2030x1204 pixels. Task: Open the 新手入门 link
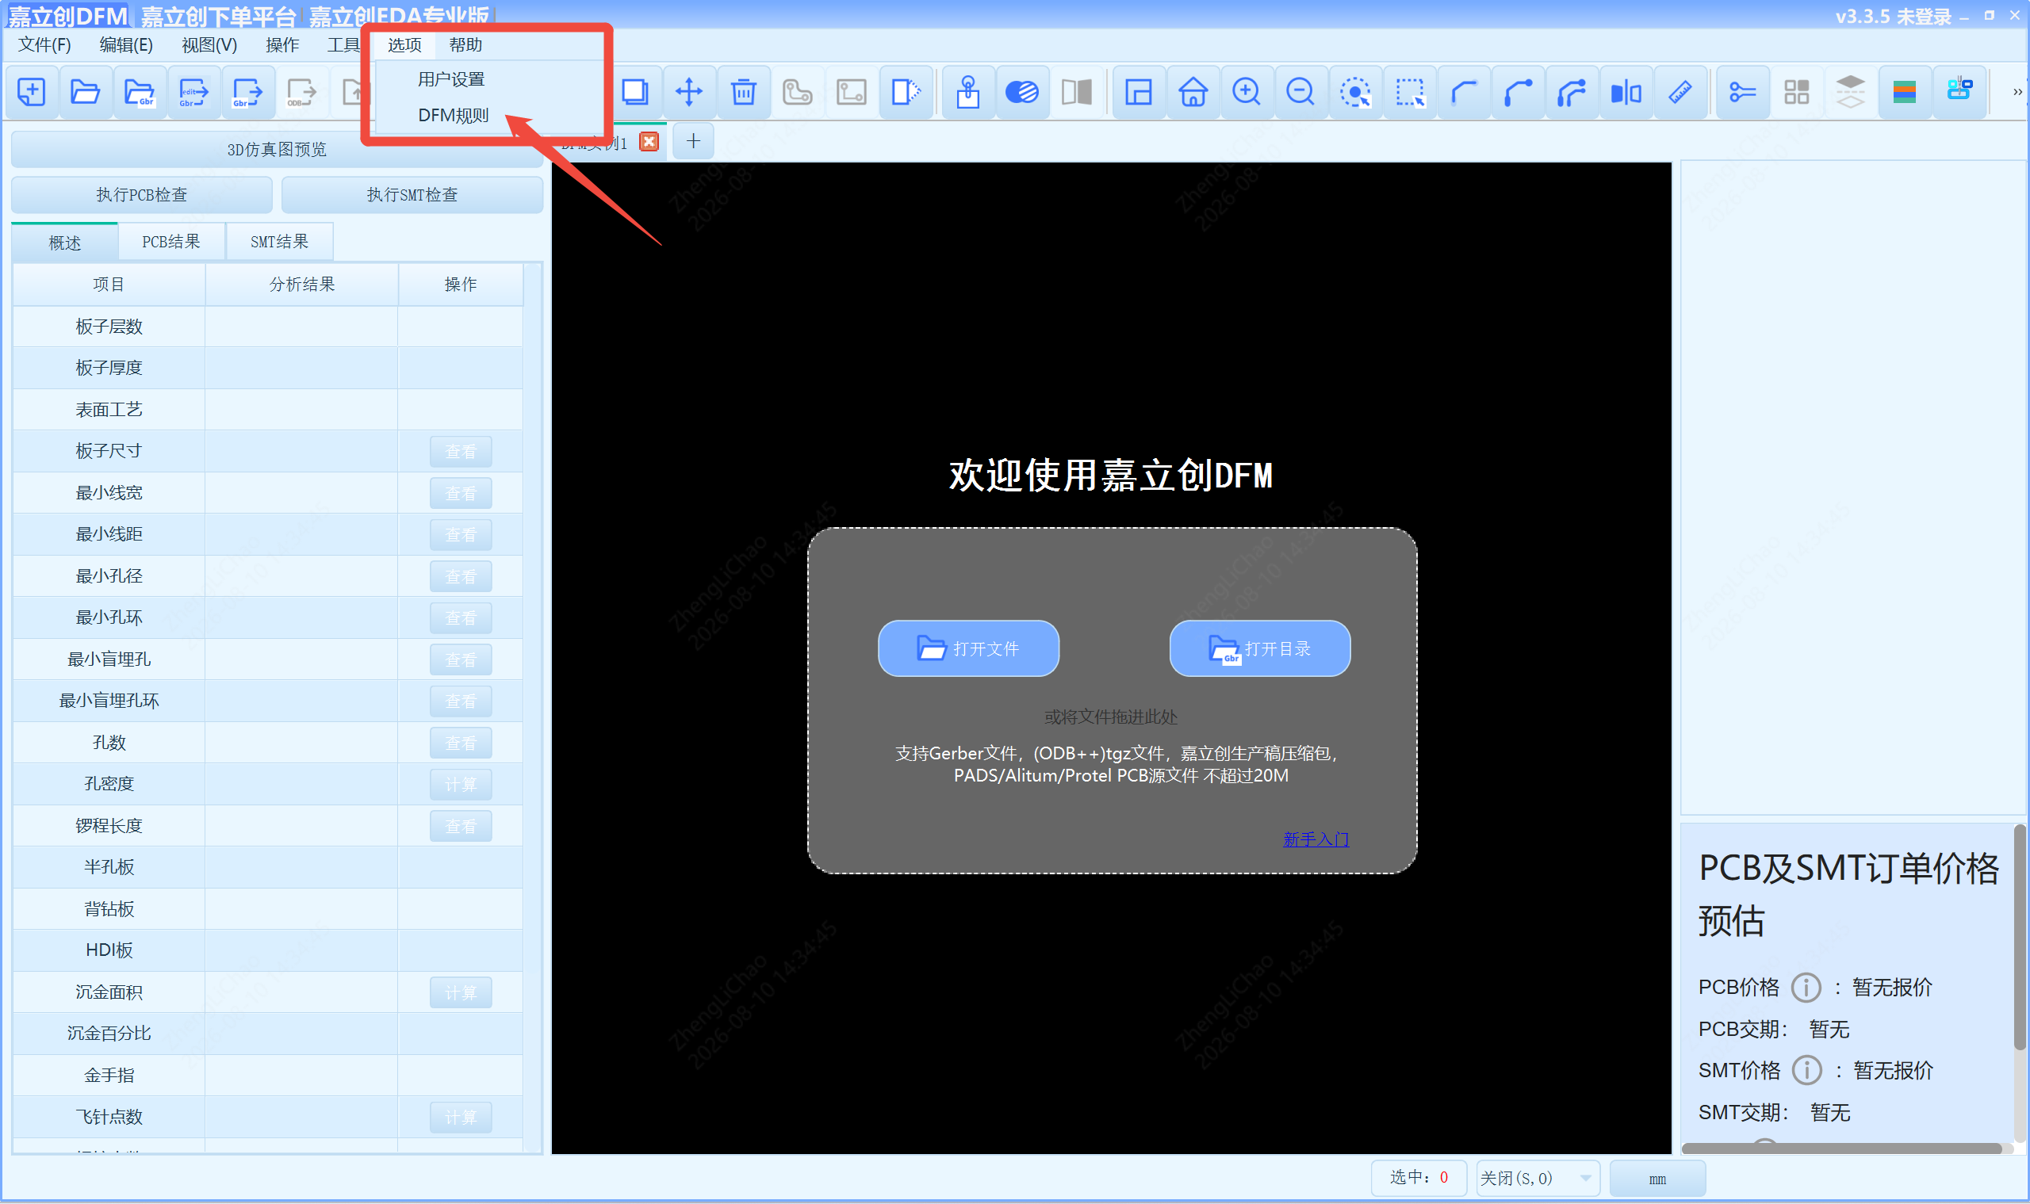pos(1316,839)
